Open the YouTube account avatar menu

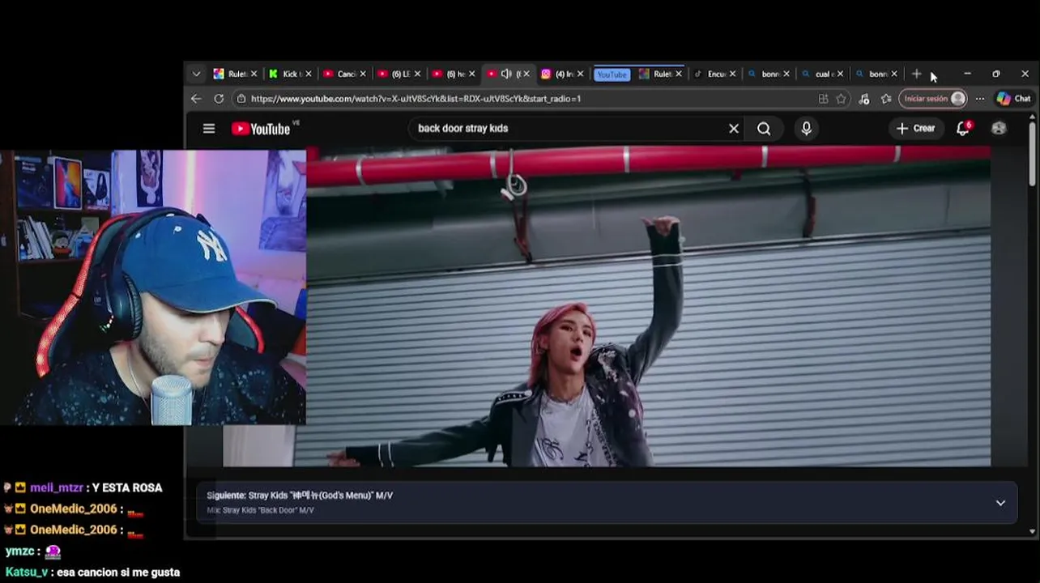(999, 128)
